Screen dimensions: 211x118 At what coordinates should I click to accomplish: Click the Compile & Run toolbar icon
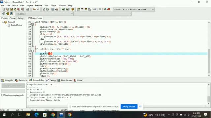pyautogui.click(x=86, y=9)
